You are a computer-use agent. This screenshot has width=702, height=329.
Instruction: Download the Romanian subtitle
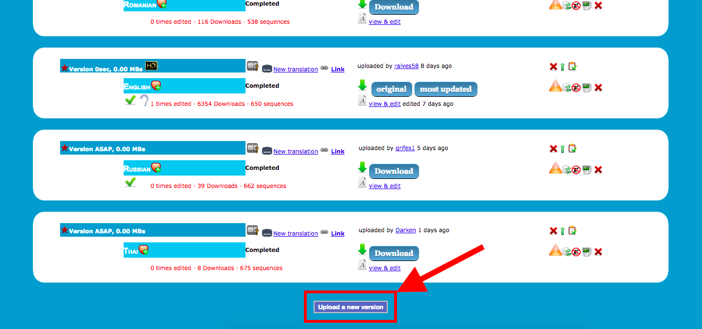pos(394,7)
